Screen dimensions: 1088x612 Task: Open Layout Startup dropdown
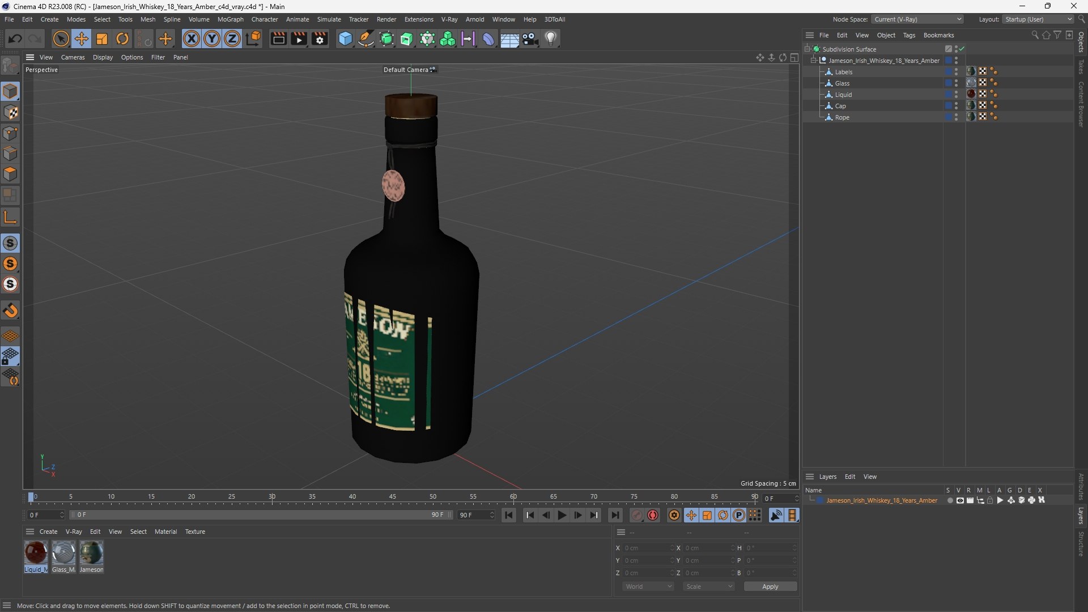pos(1039,19)
